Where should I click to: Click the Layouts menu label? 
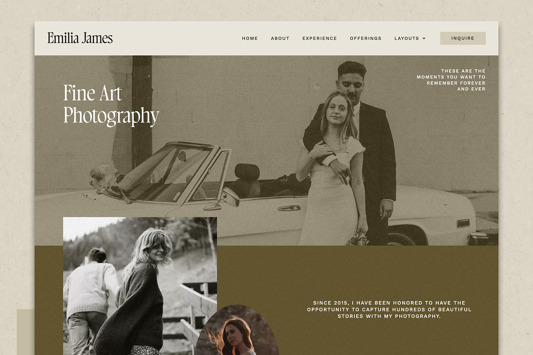click(406, 38)
